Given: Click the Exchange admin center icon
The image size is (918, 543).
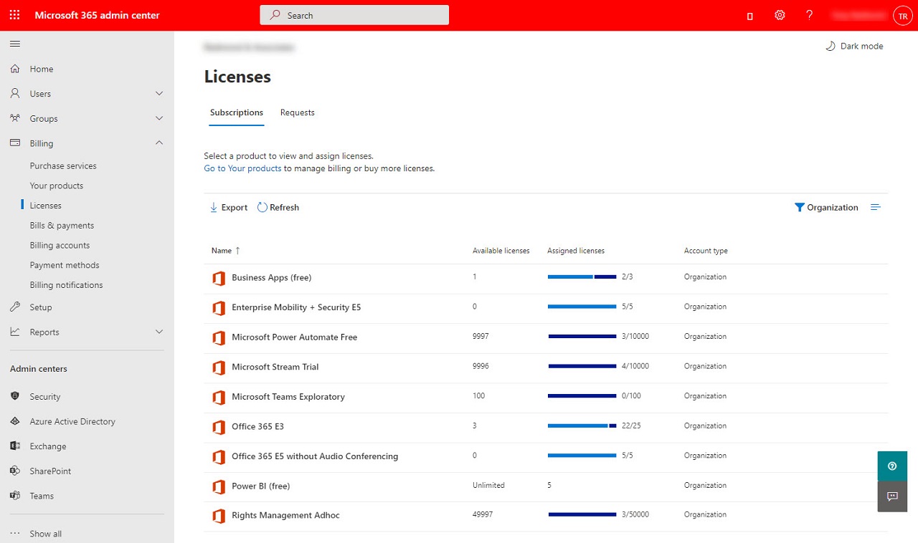Looking at the screenshot, I should pyautogui.click(x=15, y=446).
